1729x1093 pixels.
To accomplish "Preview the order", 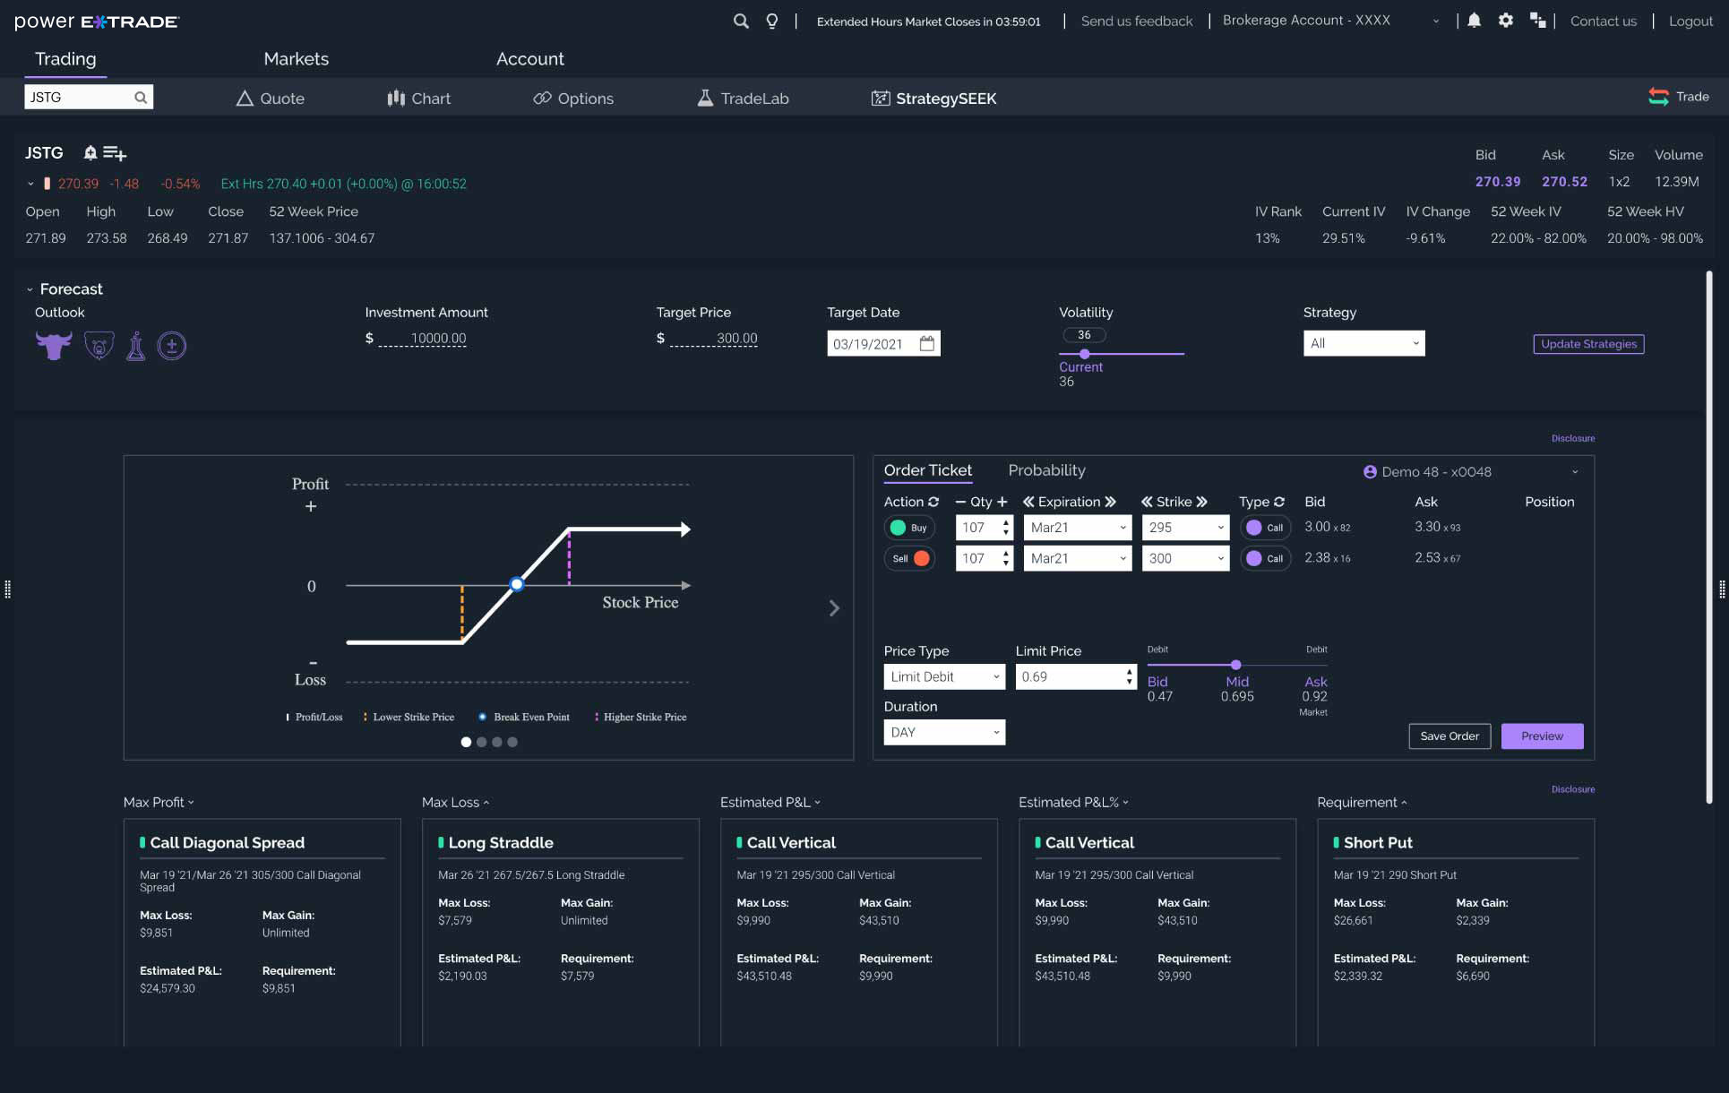I will (x=1542, y=736).
